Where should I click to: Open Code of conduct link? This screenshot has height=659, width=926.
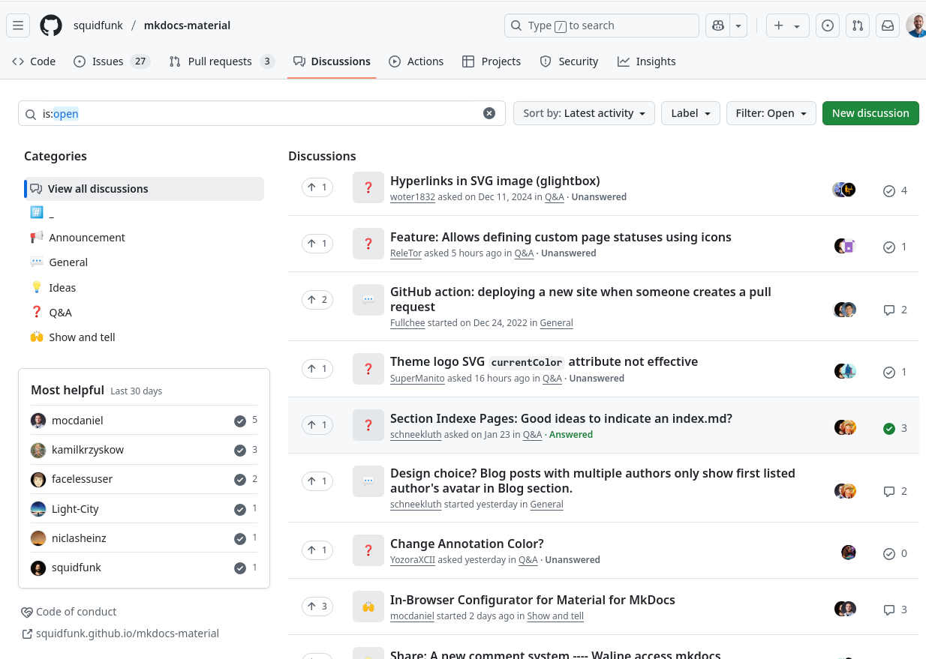69,612
